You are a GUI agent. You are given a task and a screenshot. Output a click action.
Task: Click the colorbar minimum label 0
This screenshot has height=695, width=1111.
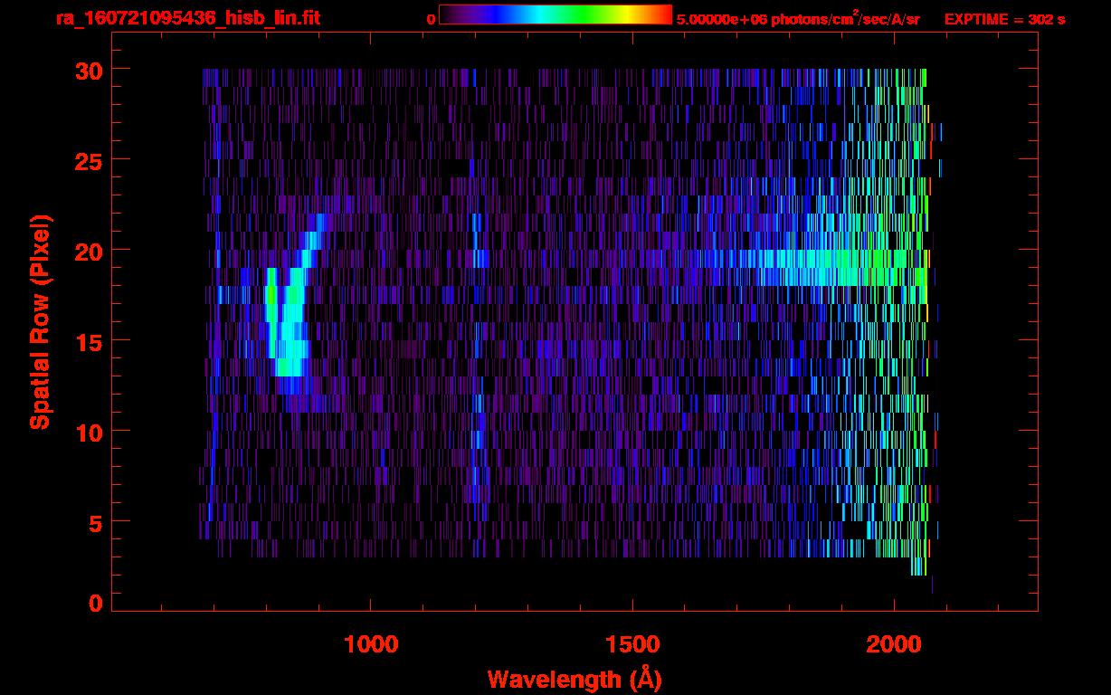tap(431, 19)
